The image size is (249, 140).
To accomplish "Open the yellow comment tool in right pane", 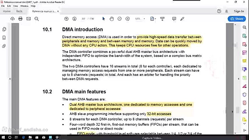I will (x=244, y=61).
